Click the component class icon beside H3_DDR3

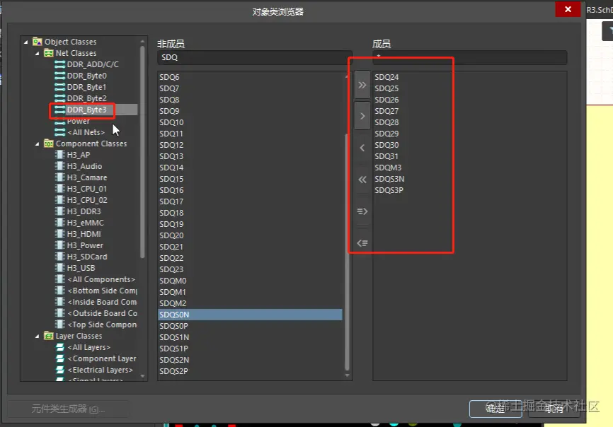tap(59, 211)
